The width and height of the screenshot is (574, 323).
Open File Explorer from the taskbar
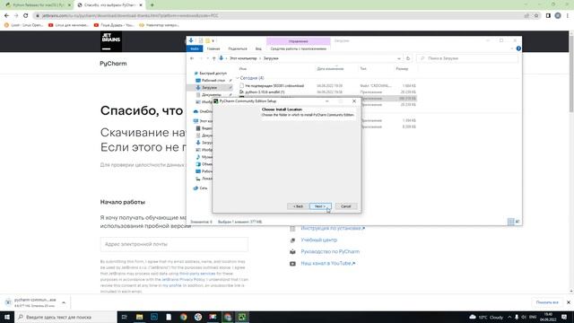tap(139, 317)
